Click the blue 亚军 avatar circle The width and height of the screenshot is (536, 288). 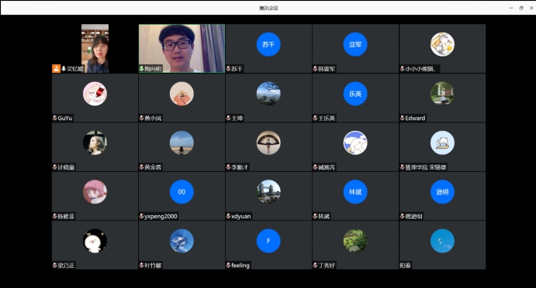(355, 44)
